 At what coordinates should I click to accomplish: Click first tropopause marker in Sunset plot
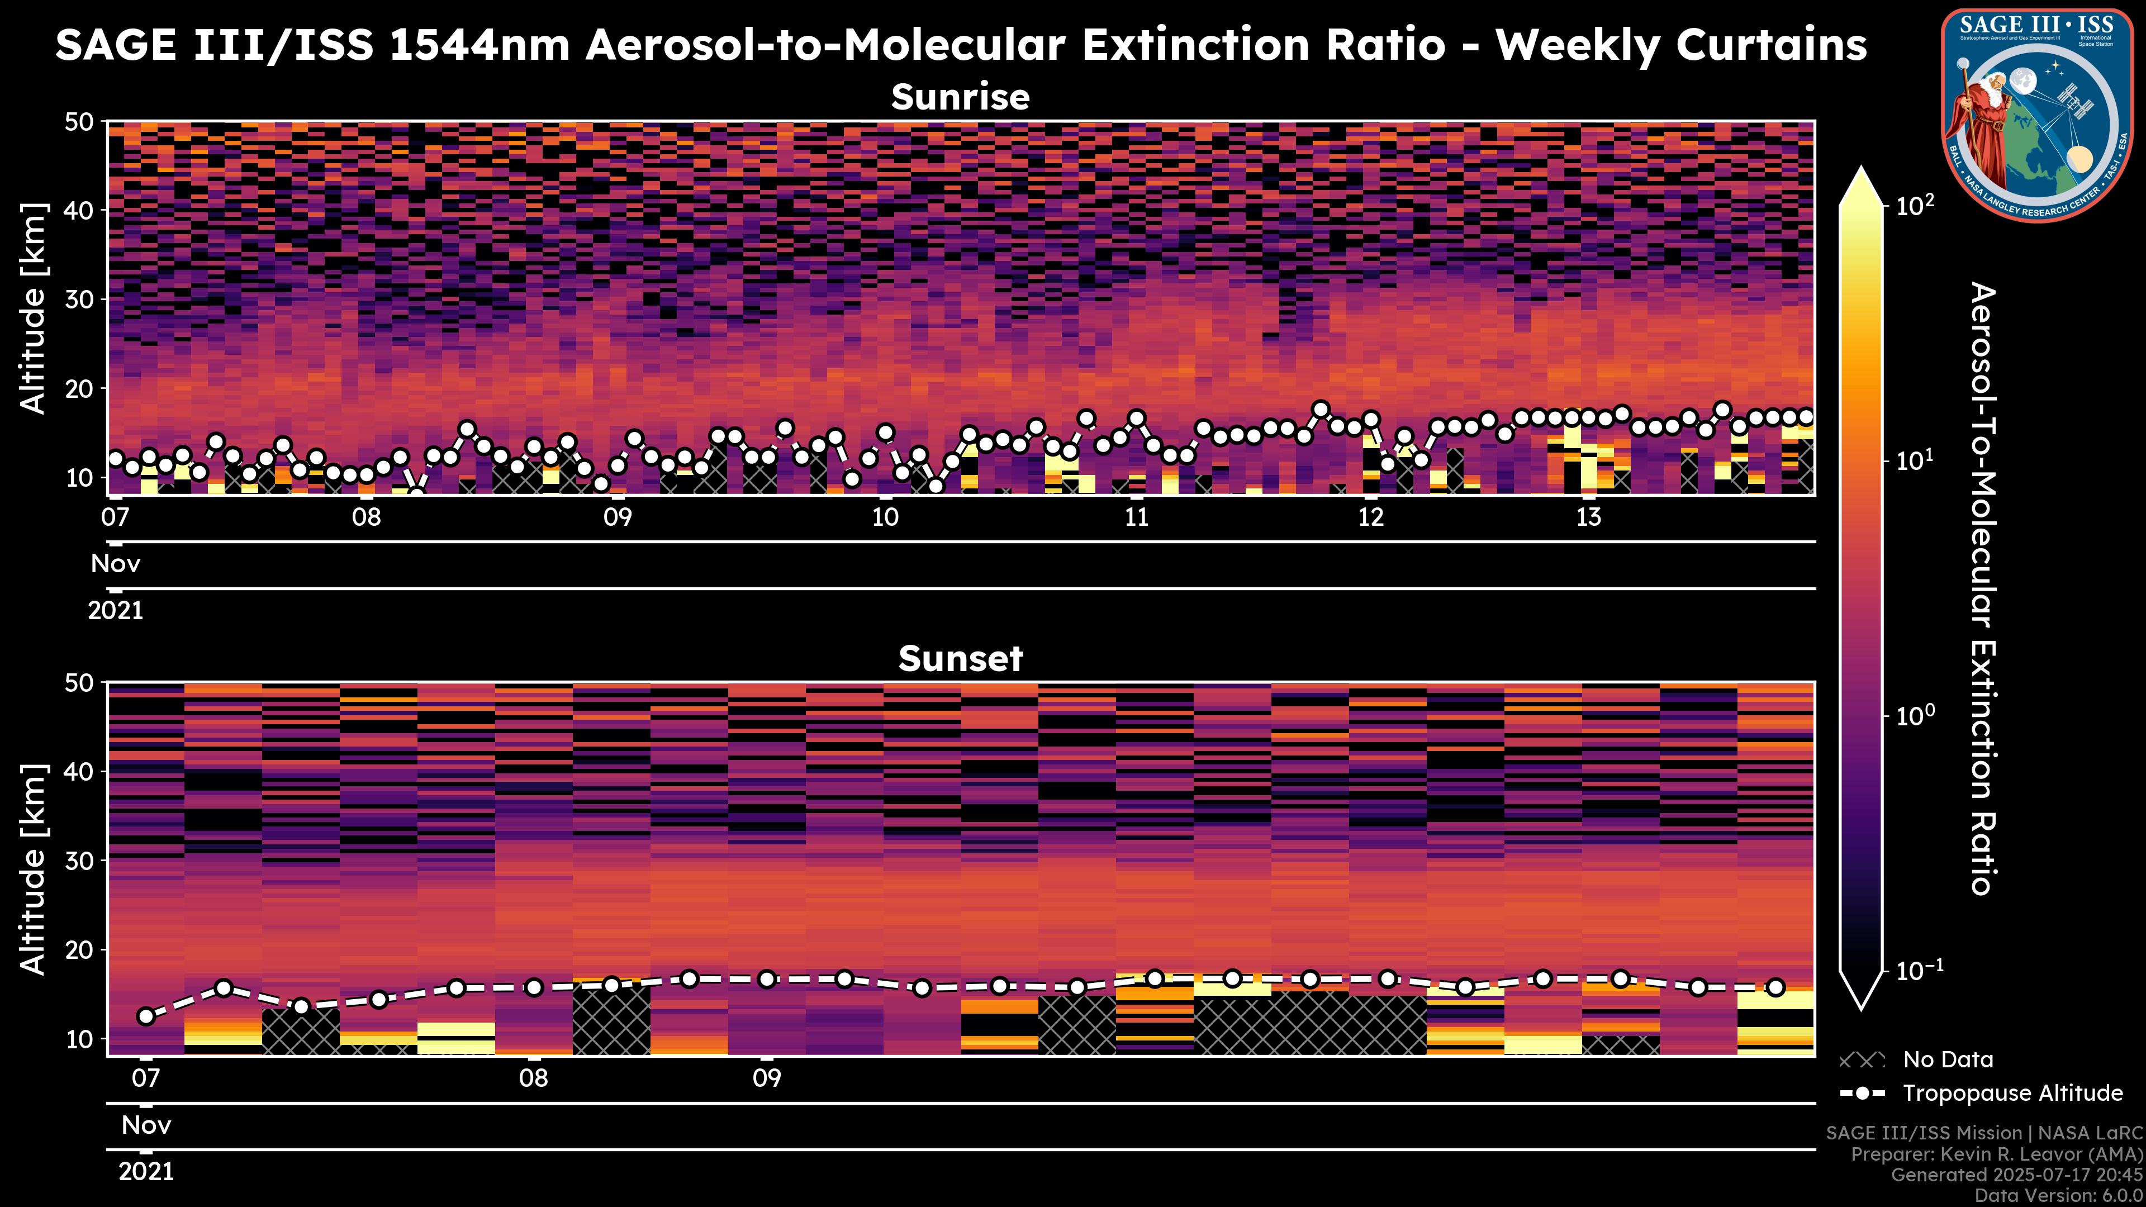146,1016
